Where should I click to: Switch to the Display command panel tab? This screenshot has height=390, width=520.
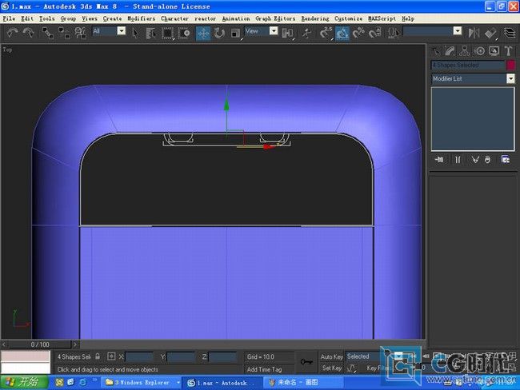pos(494,50)
